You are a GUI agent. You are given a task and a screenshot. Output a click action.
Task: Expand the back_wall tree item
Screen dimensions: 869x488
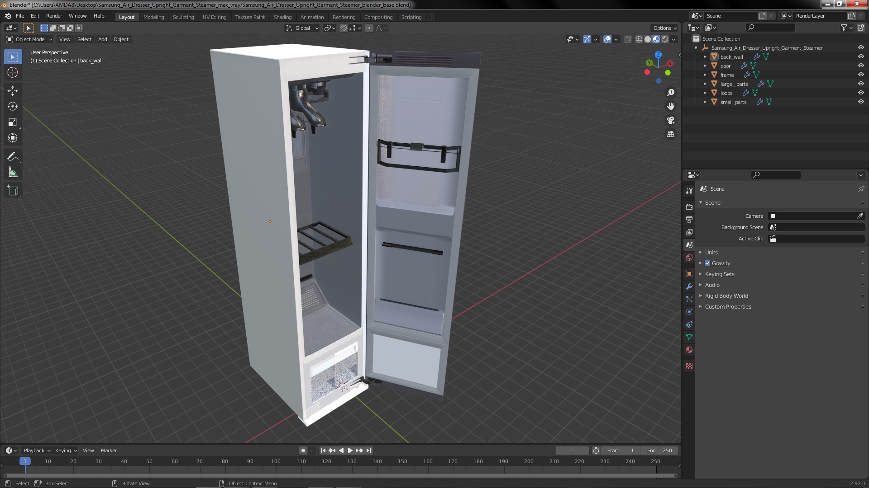[705, 57]
